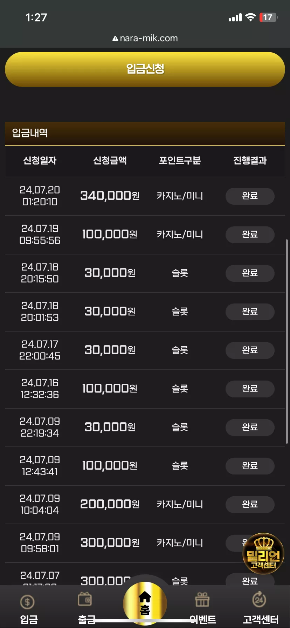Select the 24.07.16 12:32:36 deposit row
The height and width of the screenshot is (628, 290).
145,389
